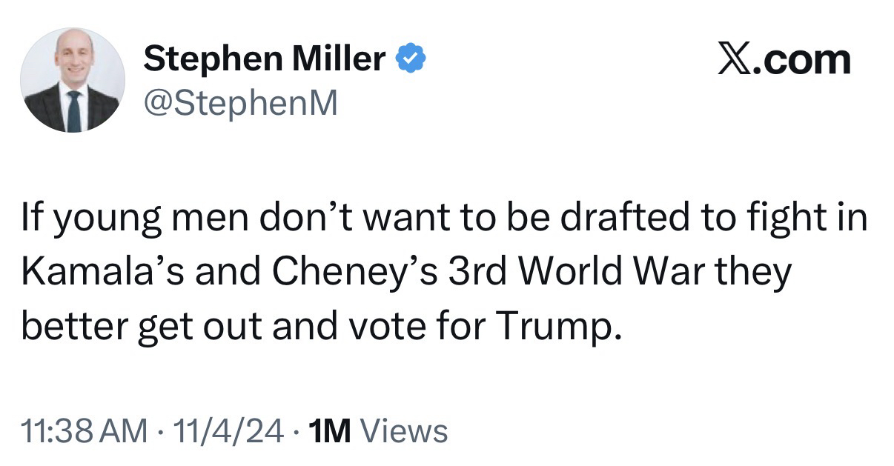Click the 11:38 AM timestamp
The image size is (894, 466).
point(84,430)
